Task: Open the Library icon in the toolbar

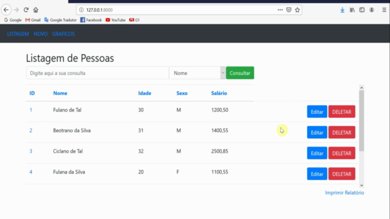Action: 352,10
